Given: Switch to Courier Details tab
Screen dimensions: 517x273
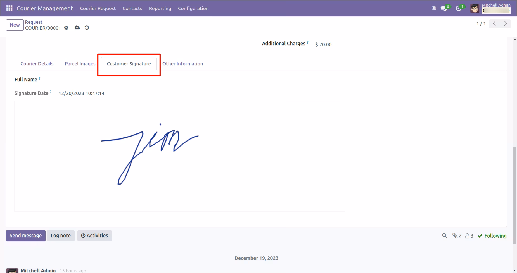Looking at the screenshot, I should point(37,64).
